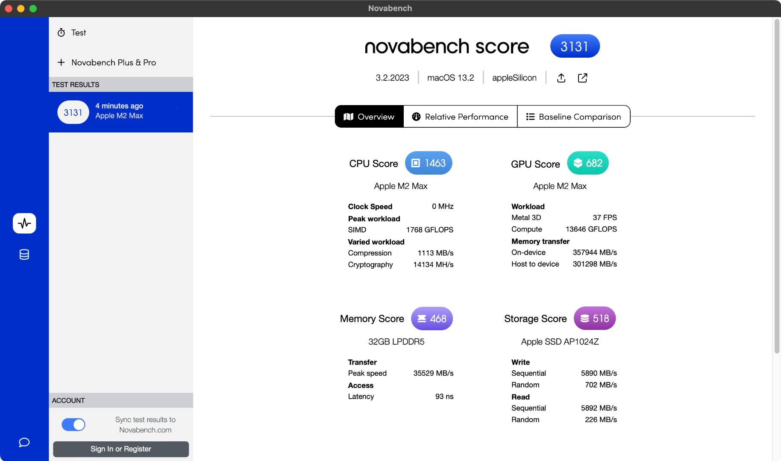
Task: Click the stopwatch Test icon
Action: (62, 32)
